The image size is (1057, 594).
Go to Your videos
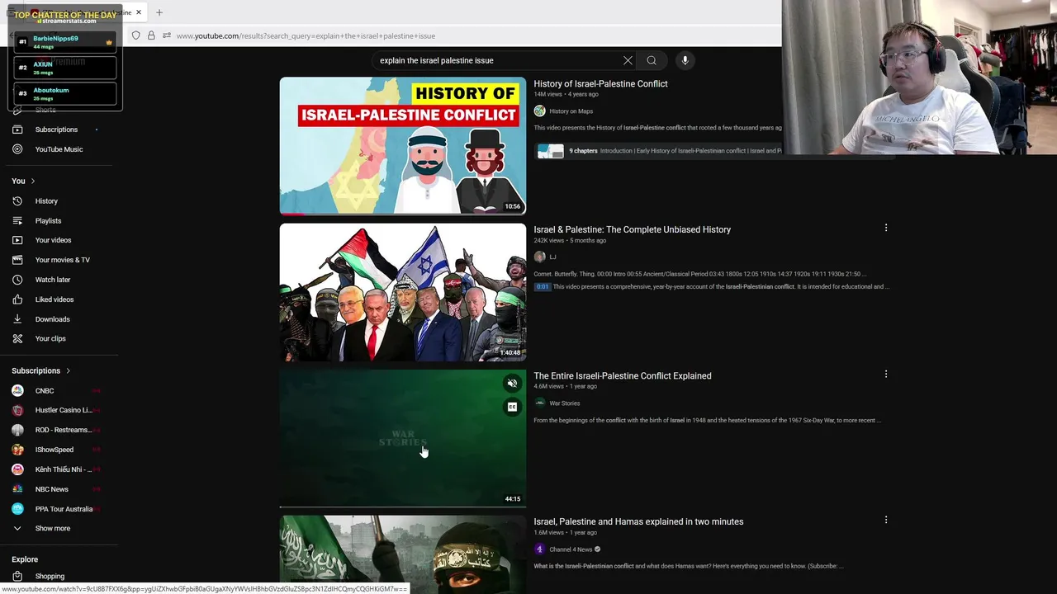(53, 240)
